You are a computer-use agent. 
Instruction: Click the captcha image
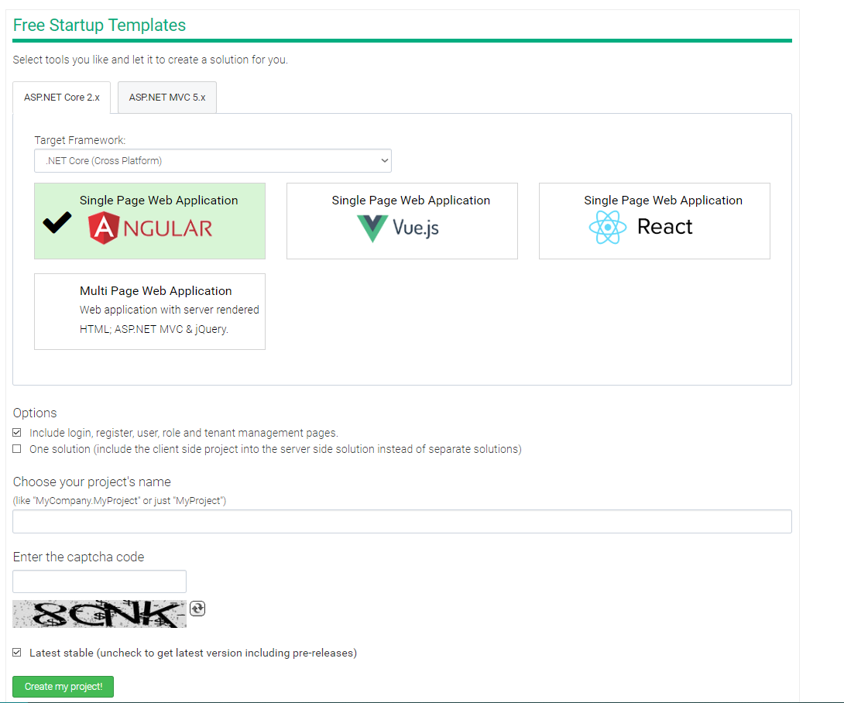pyautogui.click(x=100, y=614)
